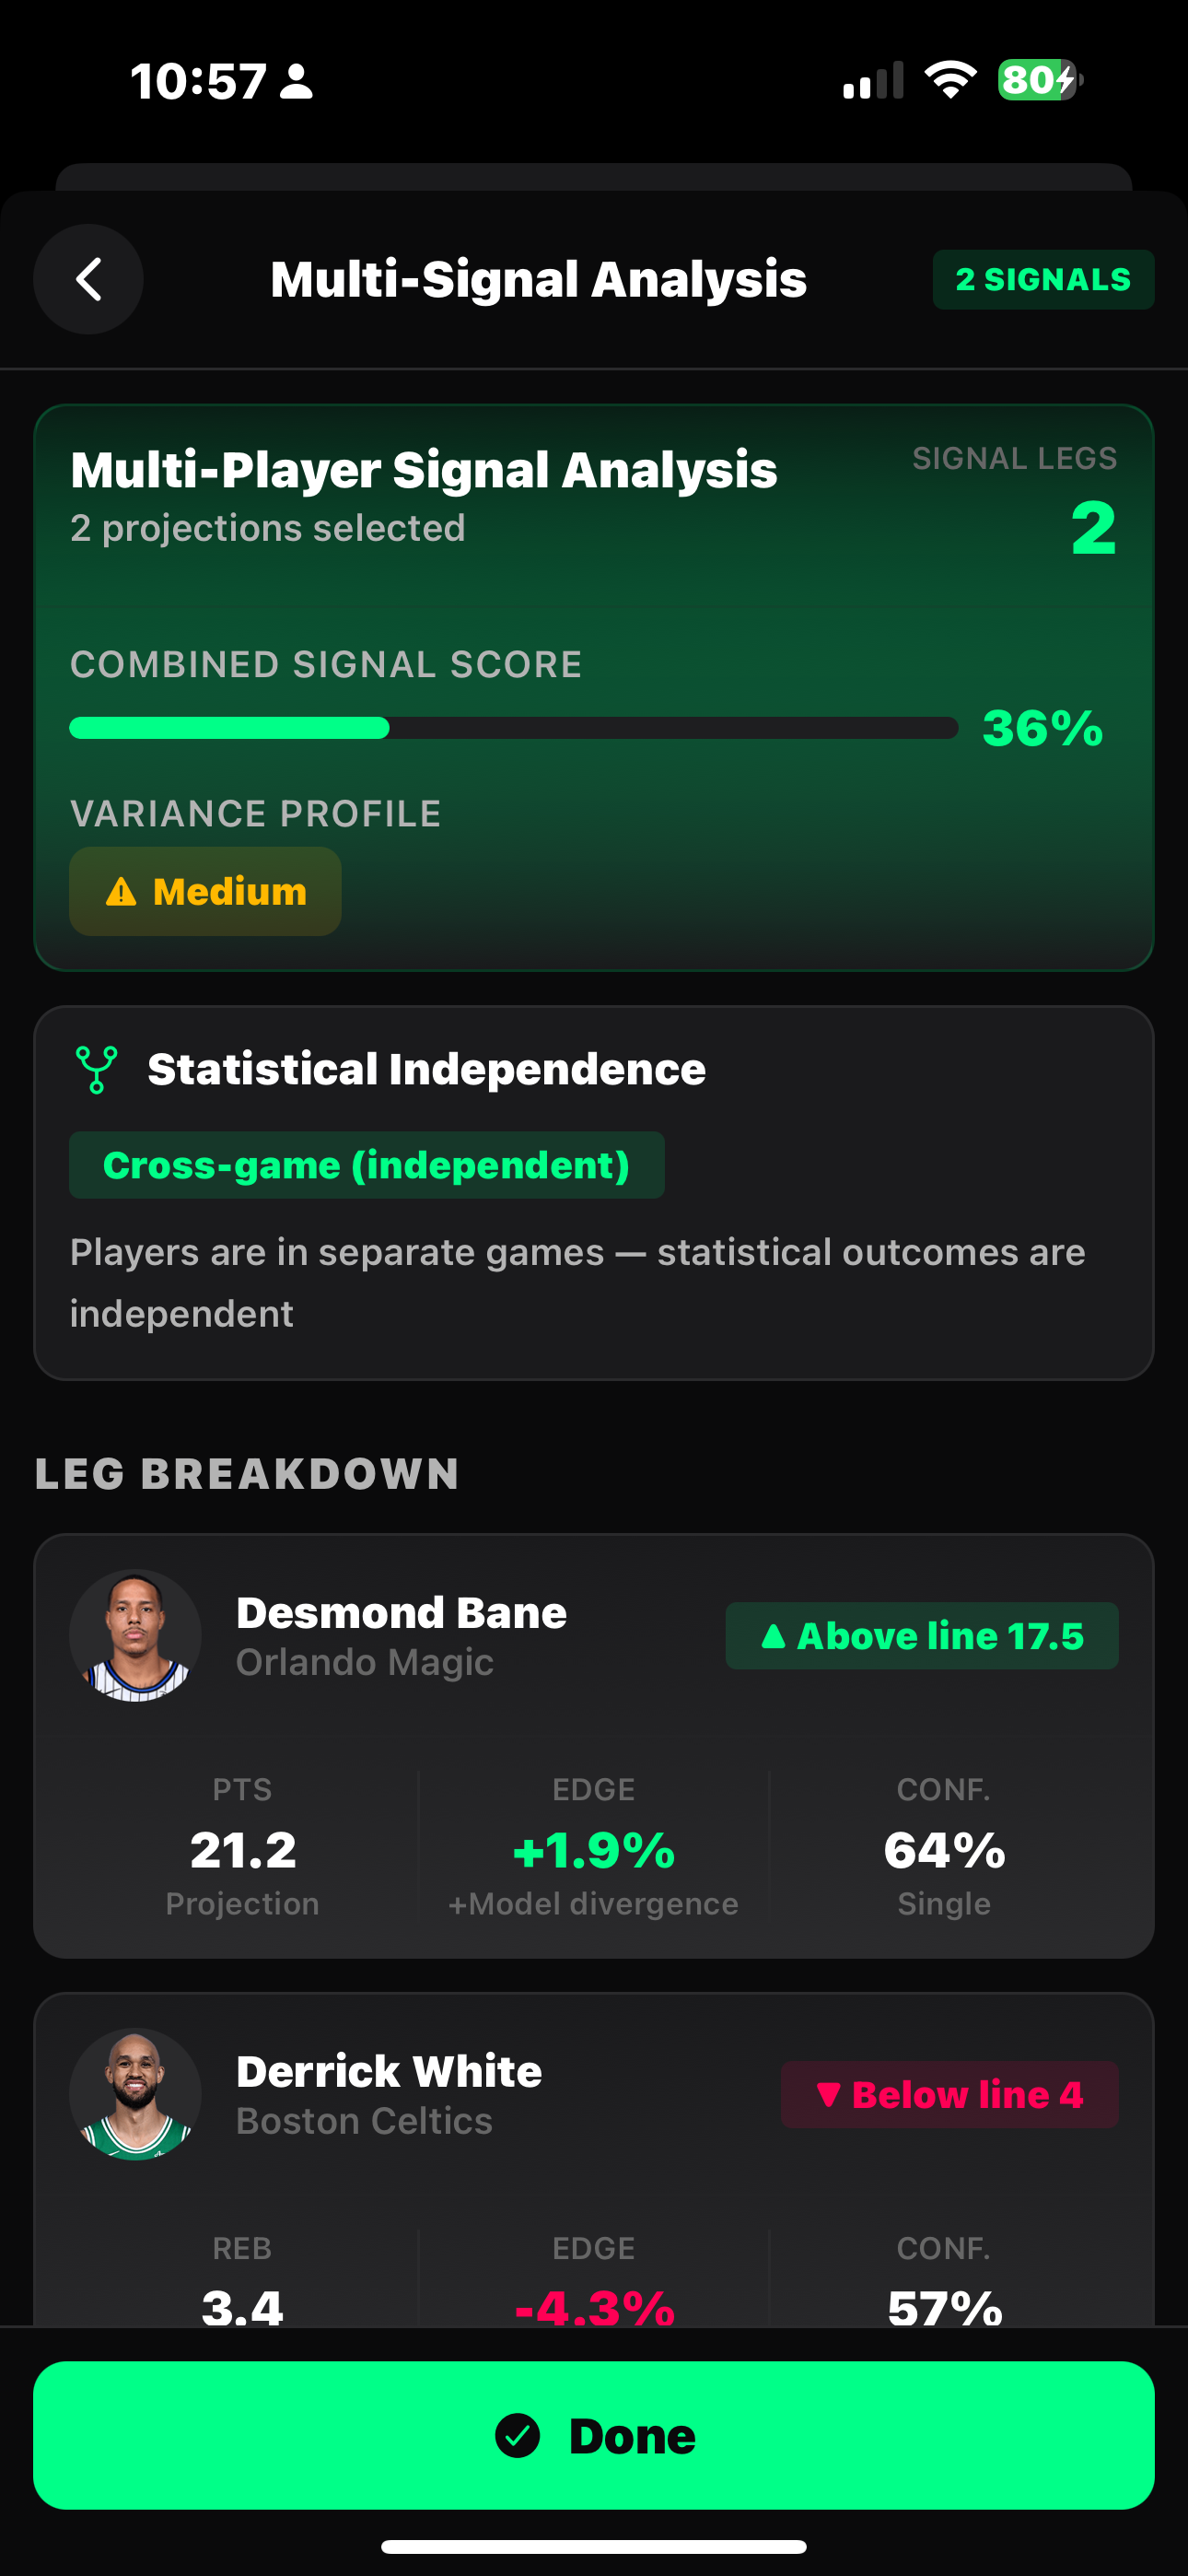
Task: Tap Derrick White's player photo
Action: [135, 2094]
